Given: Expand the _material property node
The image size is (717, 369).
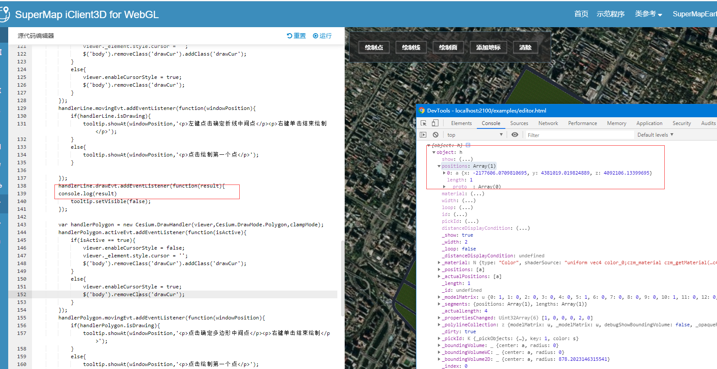Looking at the screenshot, I should (439, 263).
